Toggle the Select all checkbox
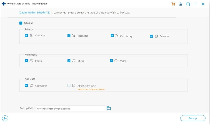This screenshot has height=124, width=210. tap(21, 23)
